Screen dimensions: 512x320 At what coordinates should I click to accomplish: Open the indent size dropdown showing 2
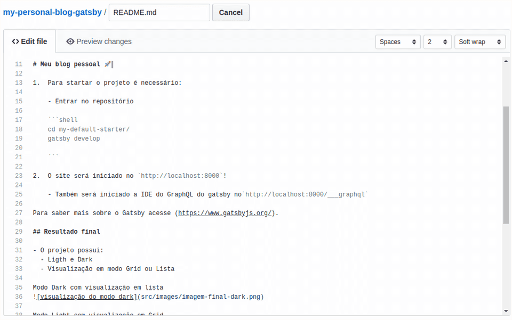pyautogui.click(x=437, y=41)
